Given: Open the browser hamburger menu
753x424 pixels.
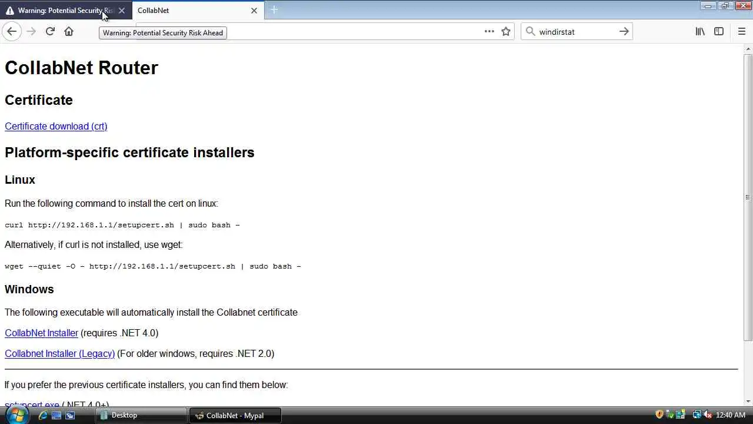Looking at the screenshot, I should click(741, 32).
